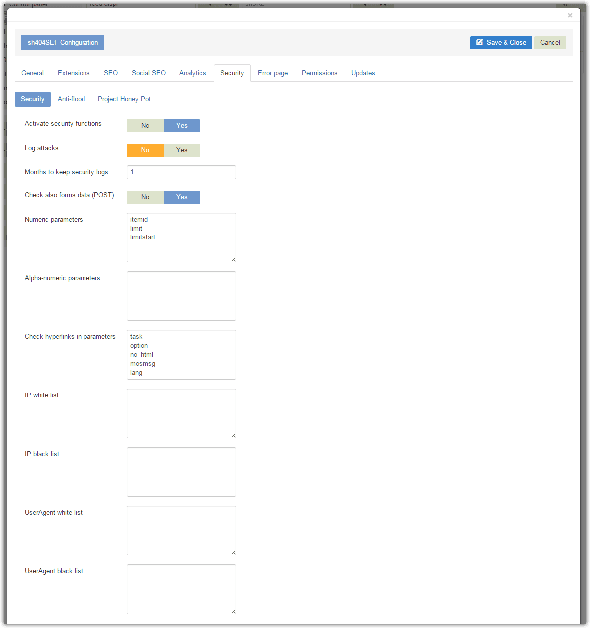Click the 'itemid' entry in Numeric parameters
This screenshot has width=590, height=628.
pyautogui.click(x=139, y=220)
